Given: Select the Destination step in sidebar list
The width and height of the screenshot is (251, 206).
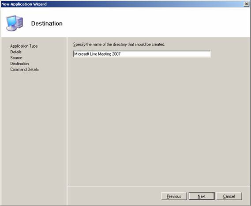Looking at the screenshot, I should coord(19,64).
